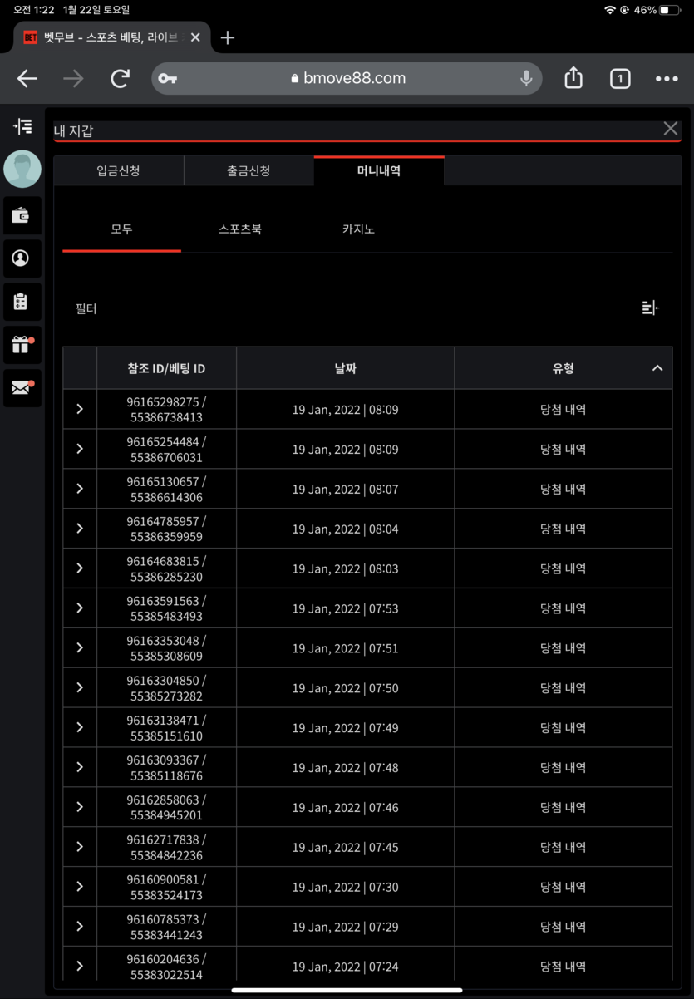The image size is (694, 999).
Task: Open a new browser tab with plus
Action: tap(228, 37)
